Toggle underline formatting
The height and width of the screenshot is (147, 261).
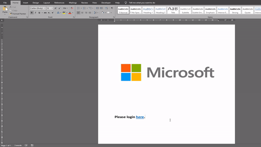pyautogui.click(x=39, y=13)
